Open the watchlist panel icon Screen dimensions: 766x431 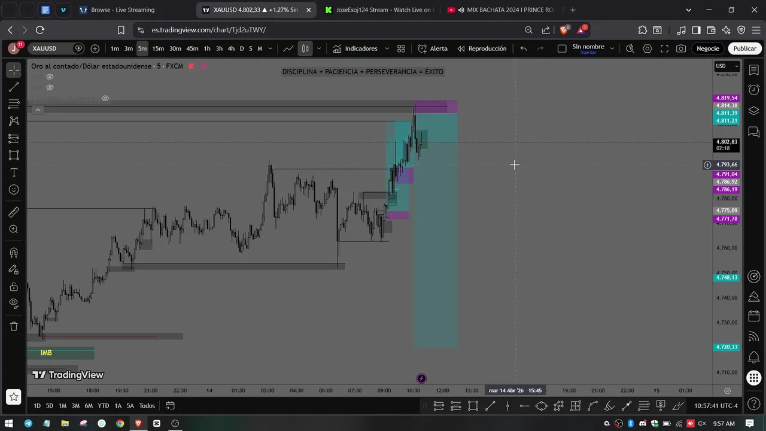(754, 71)
